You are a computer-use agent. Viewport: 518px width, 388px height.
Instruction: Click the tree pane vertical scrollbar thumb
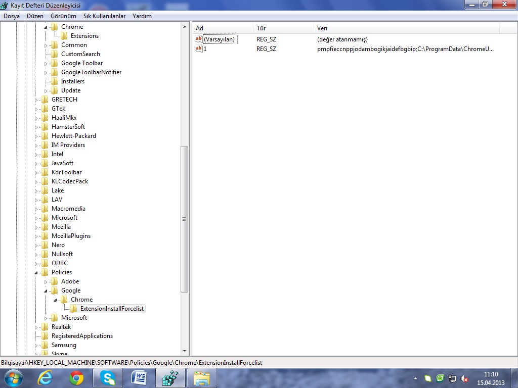point(185,219)
